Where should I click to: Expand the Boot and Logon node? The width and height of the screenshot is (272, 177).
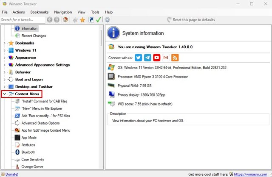pyautogui.click(x=5, y=79)
